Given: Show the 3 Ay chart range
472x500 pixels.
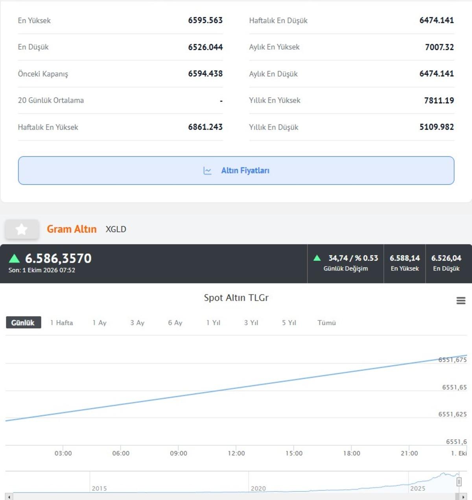Looking at the screenshot, I should pos(137,323).
